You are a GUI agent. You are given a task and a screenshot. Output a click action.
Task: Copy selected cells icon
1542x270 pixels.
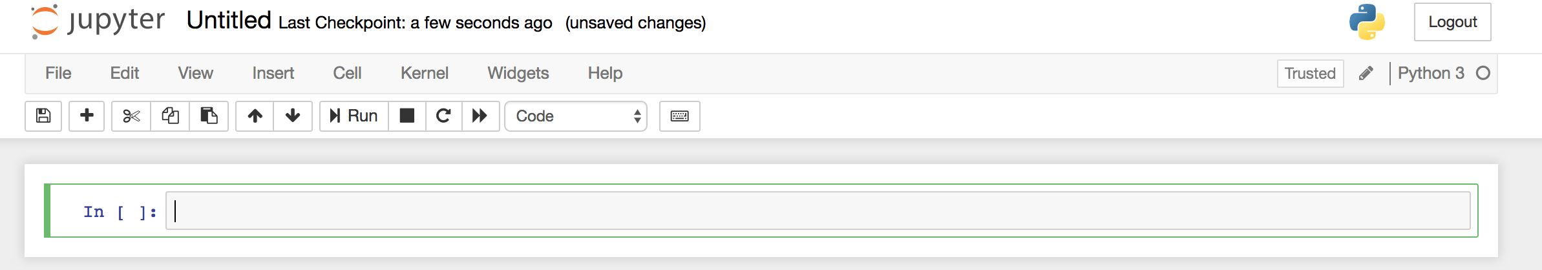pyautogui.click(x=170, y=116)
